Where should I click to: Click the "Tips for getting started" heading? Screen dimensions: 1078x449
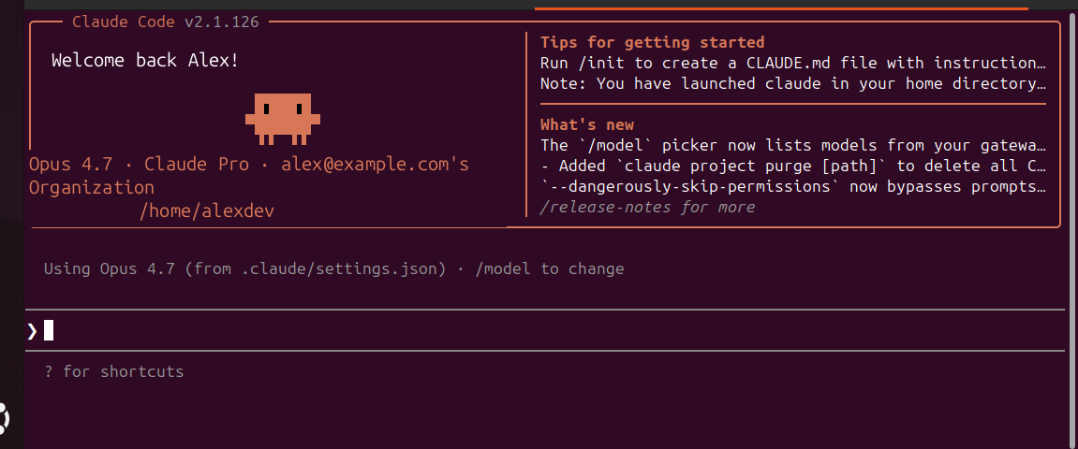point(653,43)
